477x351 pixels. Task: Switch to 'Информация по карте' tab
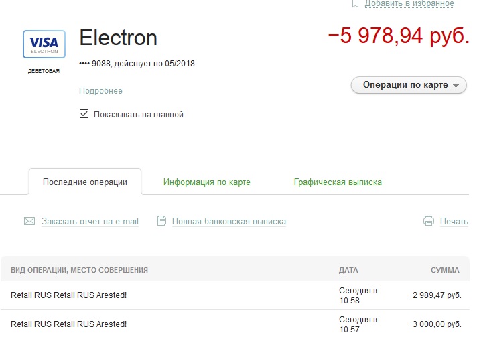pos(207,182)
